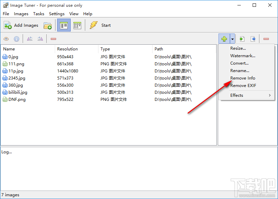Click the eye preview icon

click(6, 39)
